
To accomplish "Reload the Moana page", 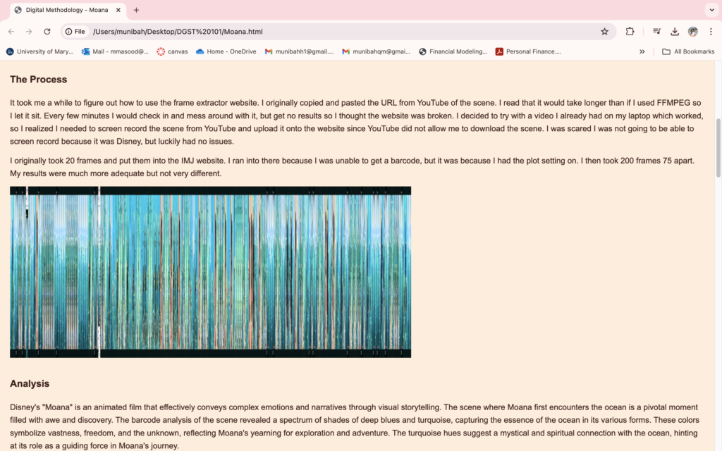I will 47,32.
